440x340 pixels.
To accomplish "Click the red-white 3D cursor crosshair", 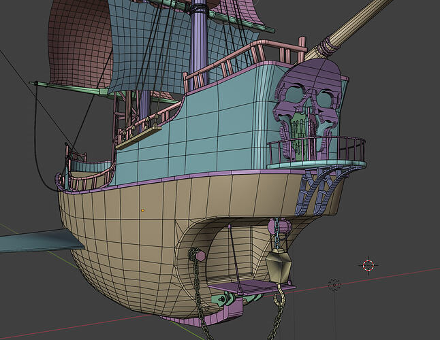I will coord(368,265).
